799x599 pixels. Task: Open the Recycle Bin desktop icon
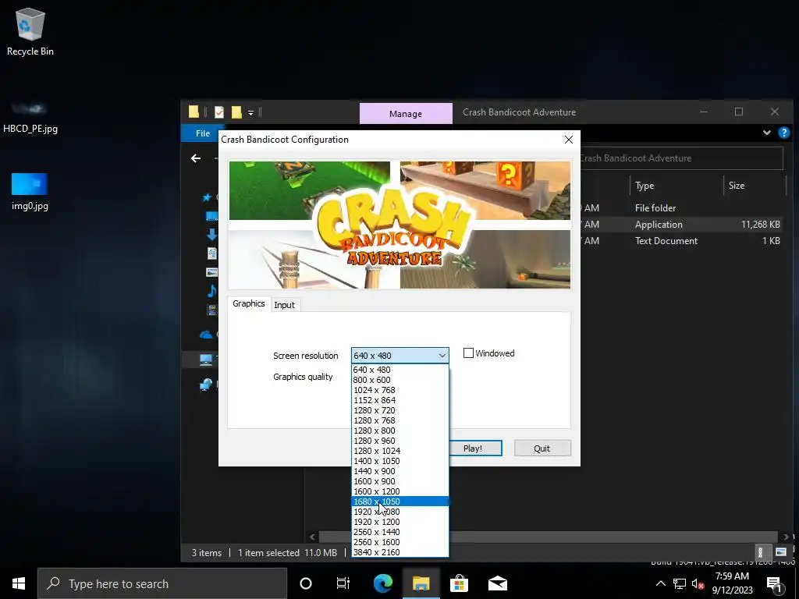click(30, 31)
